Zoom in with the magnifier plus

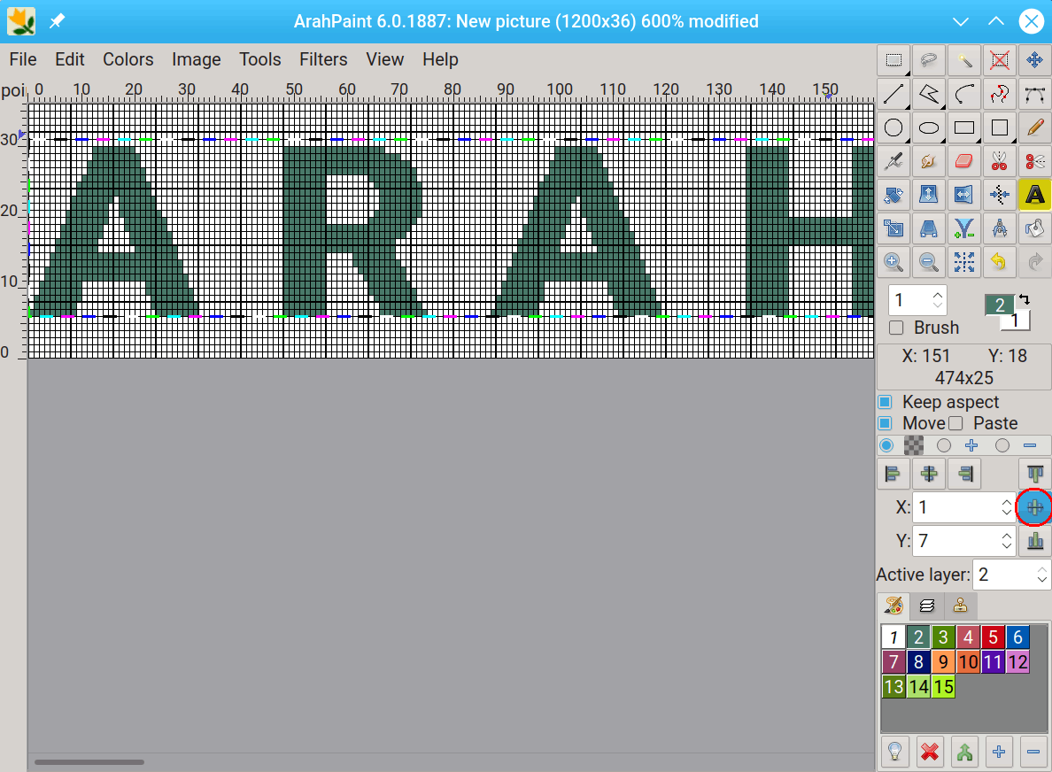(893, 261)
